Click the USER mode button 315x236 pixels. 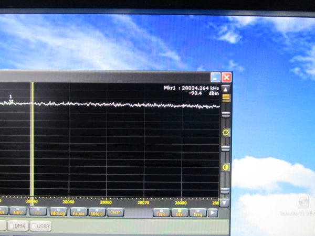40,226
